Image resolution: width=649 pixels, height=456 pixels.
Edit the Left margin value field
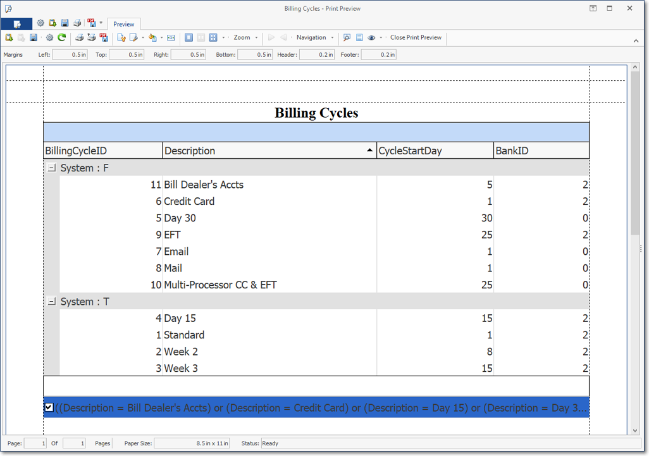click(70, 54)
